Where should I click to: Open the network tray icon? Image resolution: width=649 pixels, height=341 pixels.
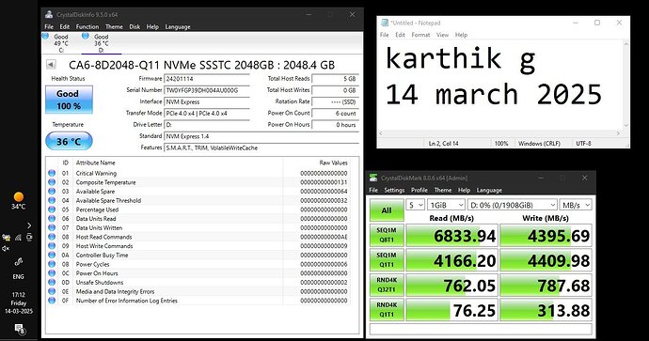point(18,238)
